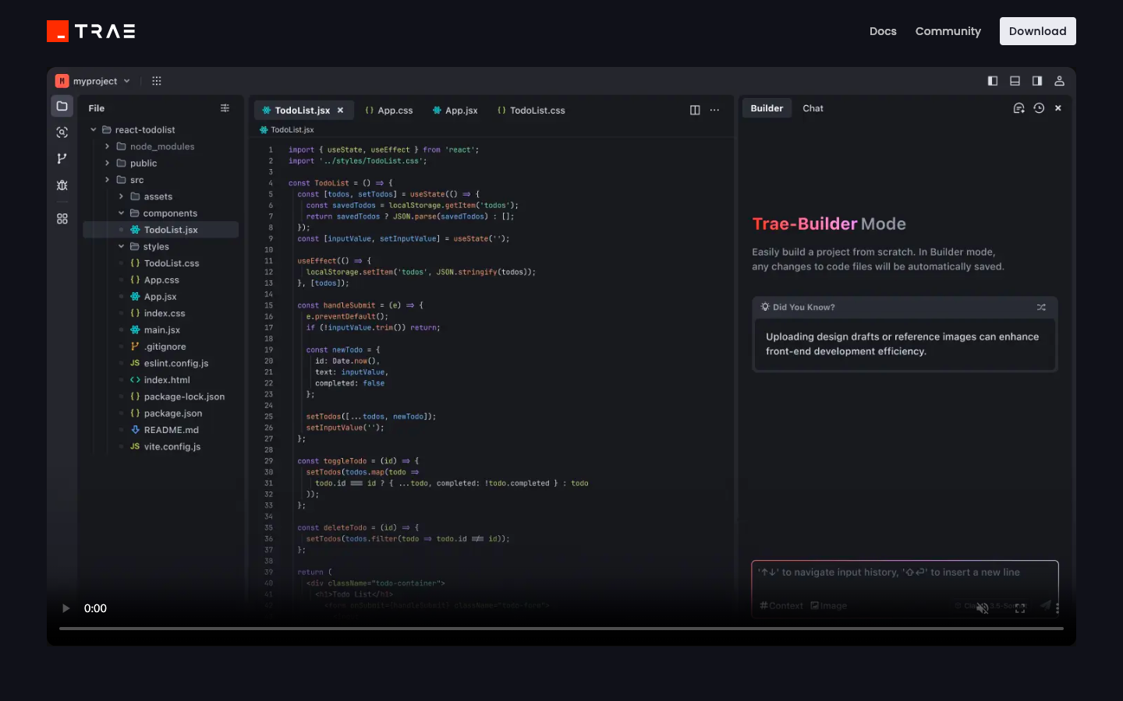Switch to the TodoList.jsx editor tab
Screen dimensions: 1123x701
[x=304, y=111]
